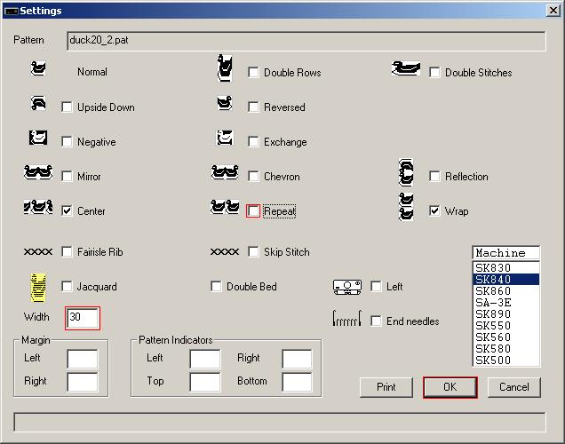
Task: Click the yellow Jacquard icon
Action: [38, 286]
